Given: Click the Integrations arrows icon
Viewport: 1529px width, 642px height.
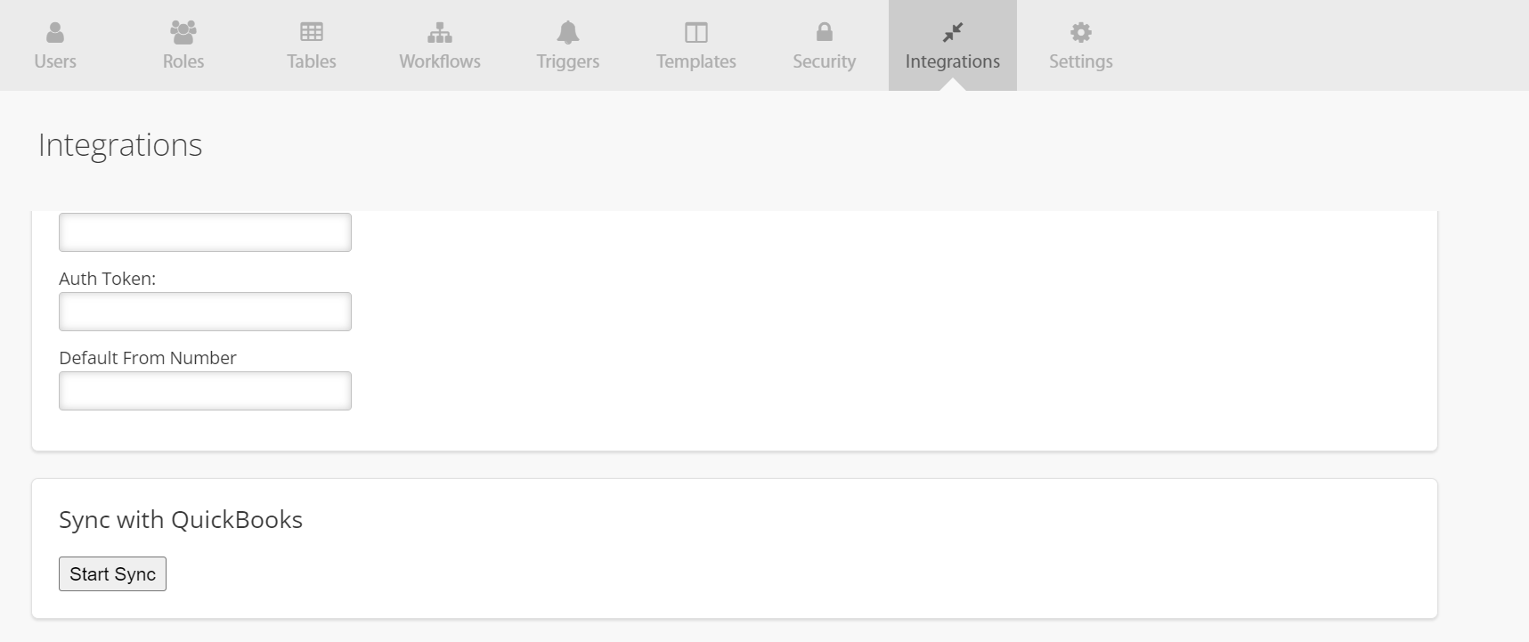Looking at the screenshot, I should 953,33.
